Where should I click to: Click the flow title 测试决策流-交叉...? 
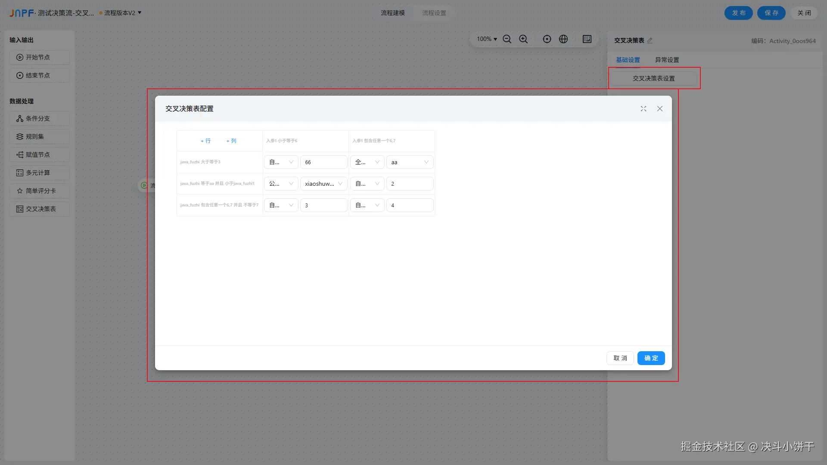(x=65, y=13)
